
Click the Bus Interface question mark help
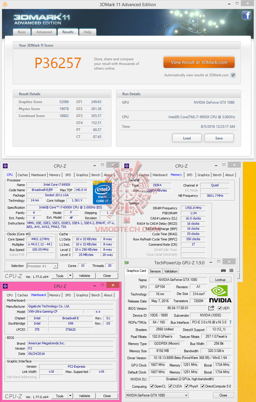pos(230,322)
